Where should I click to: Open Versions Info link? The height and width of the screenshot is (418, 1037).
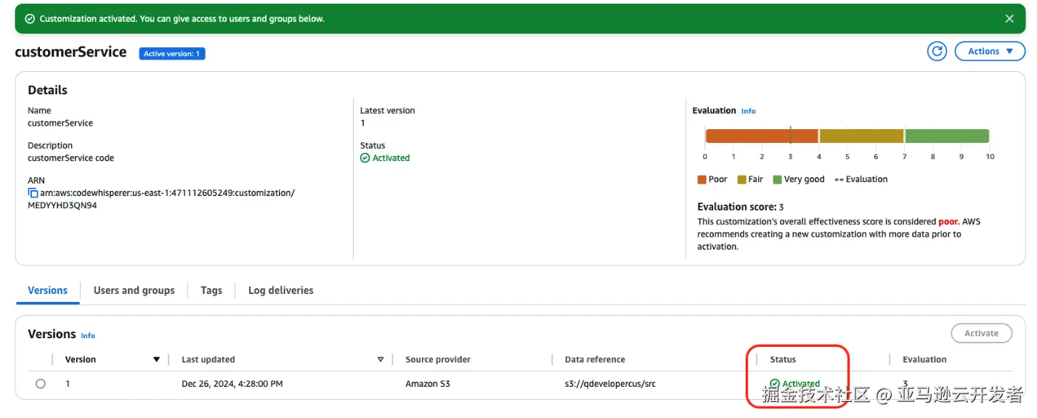click(88, 335)
